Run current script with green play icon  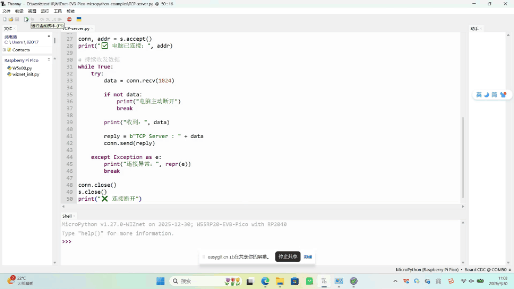(26, 19)
